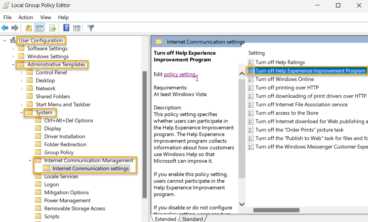Open the Action menu
This screenshot has height=222, width=368.
[26, 17]
